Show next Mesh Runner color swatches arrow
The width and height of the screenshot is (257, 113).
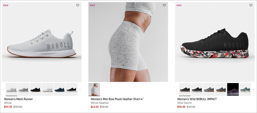click(80, 89)
